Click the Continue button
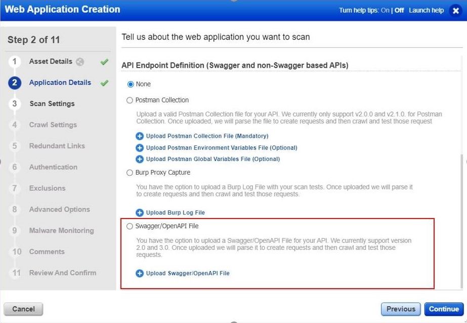The height and width of the screenshot is (323, 467). pyautogui.click(x=444, y=309)
